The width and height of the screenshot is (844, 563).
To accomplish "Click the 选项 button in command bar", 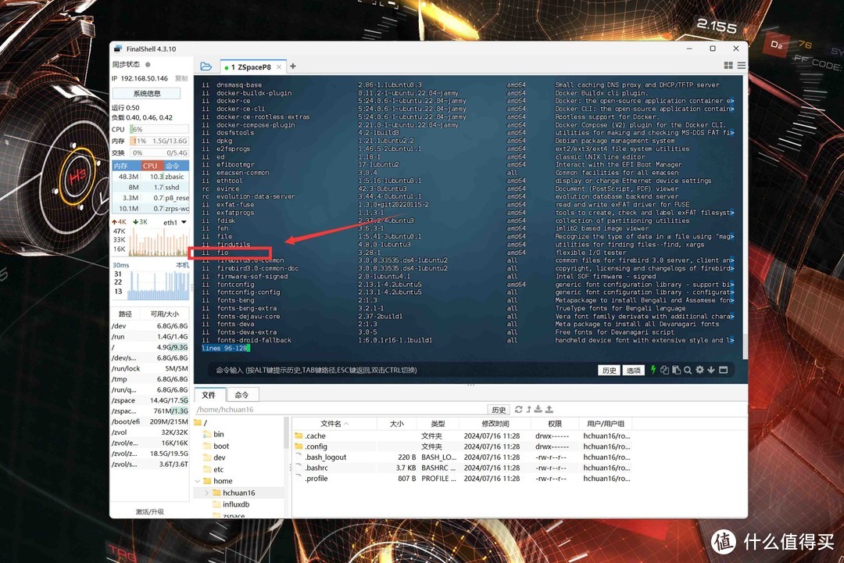I will click(x=634, y=371).
